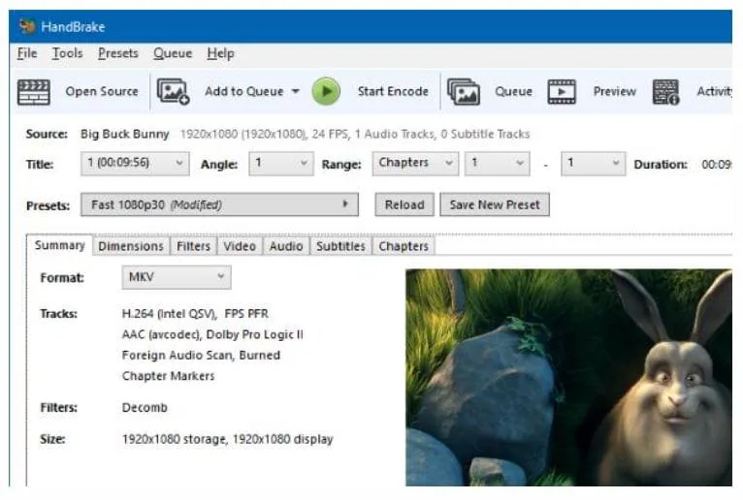Click the green Start Encode play icon
Screen dimensions: 743x500
326,91
